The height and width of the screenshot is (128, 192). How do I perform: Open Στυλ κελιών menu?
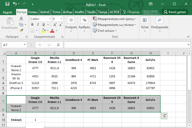pyautogui.click(x=105, y=30)
